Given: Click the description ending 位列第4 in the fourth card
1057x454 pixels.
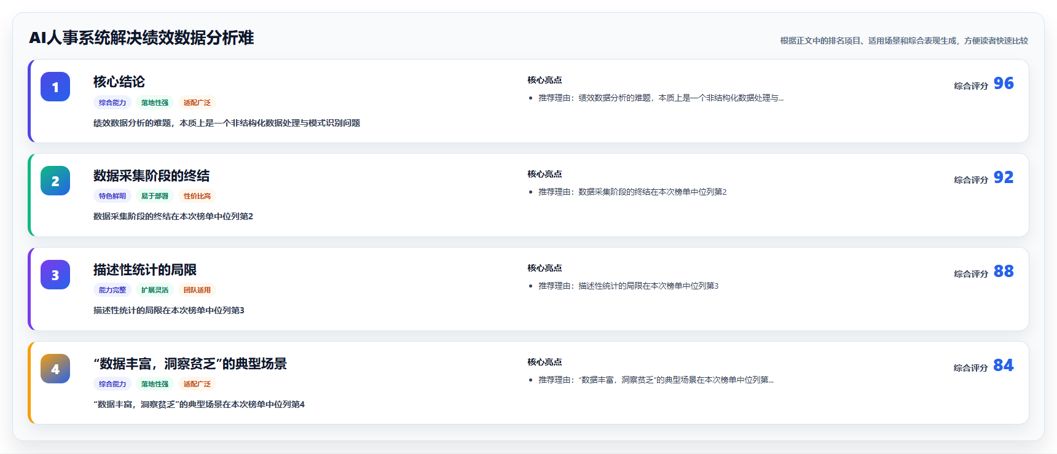Looking at the screenshot, I should coord(199,404).
